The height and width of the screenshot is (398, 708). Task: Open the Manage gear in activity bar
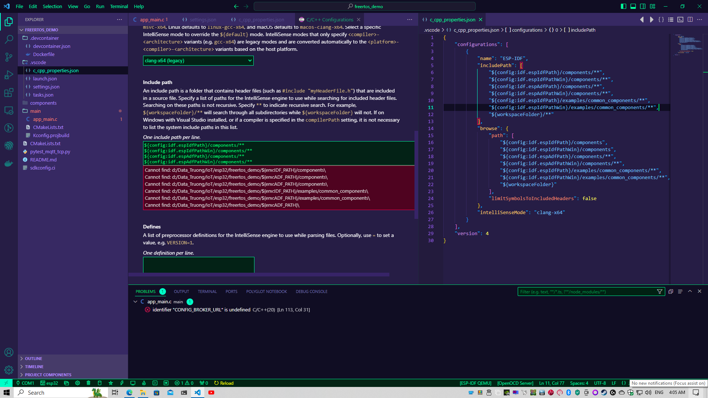(9, 370)
